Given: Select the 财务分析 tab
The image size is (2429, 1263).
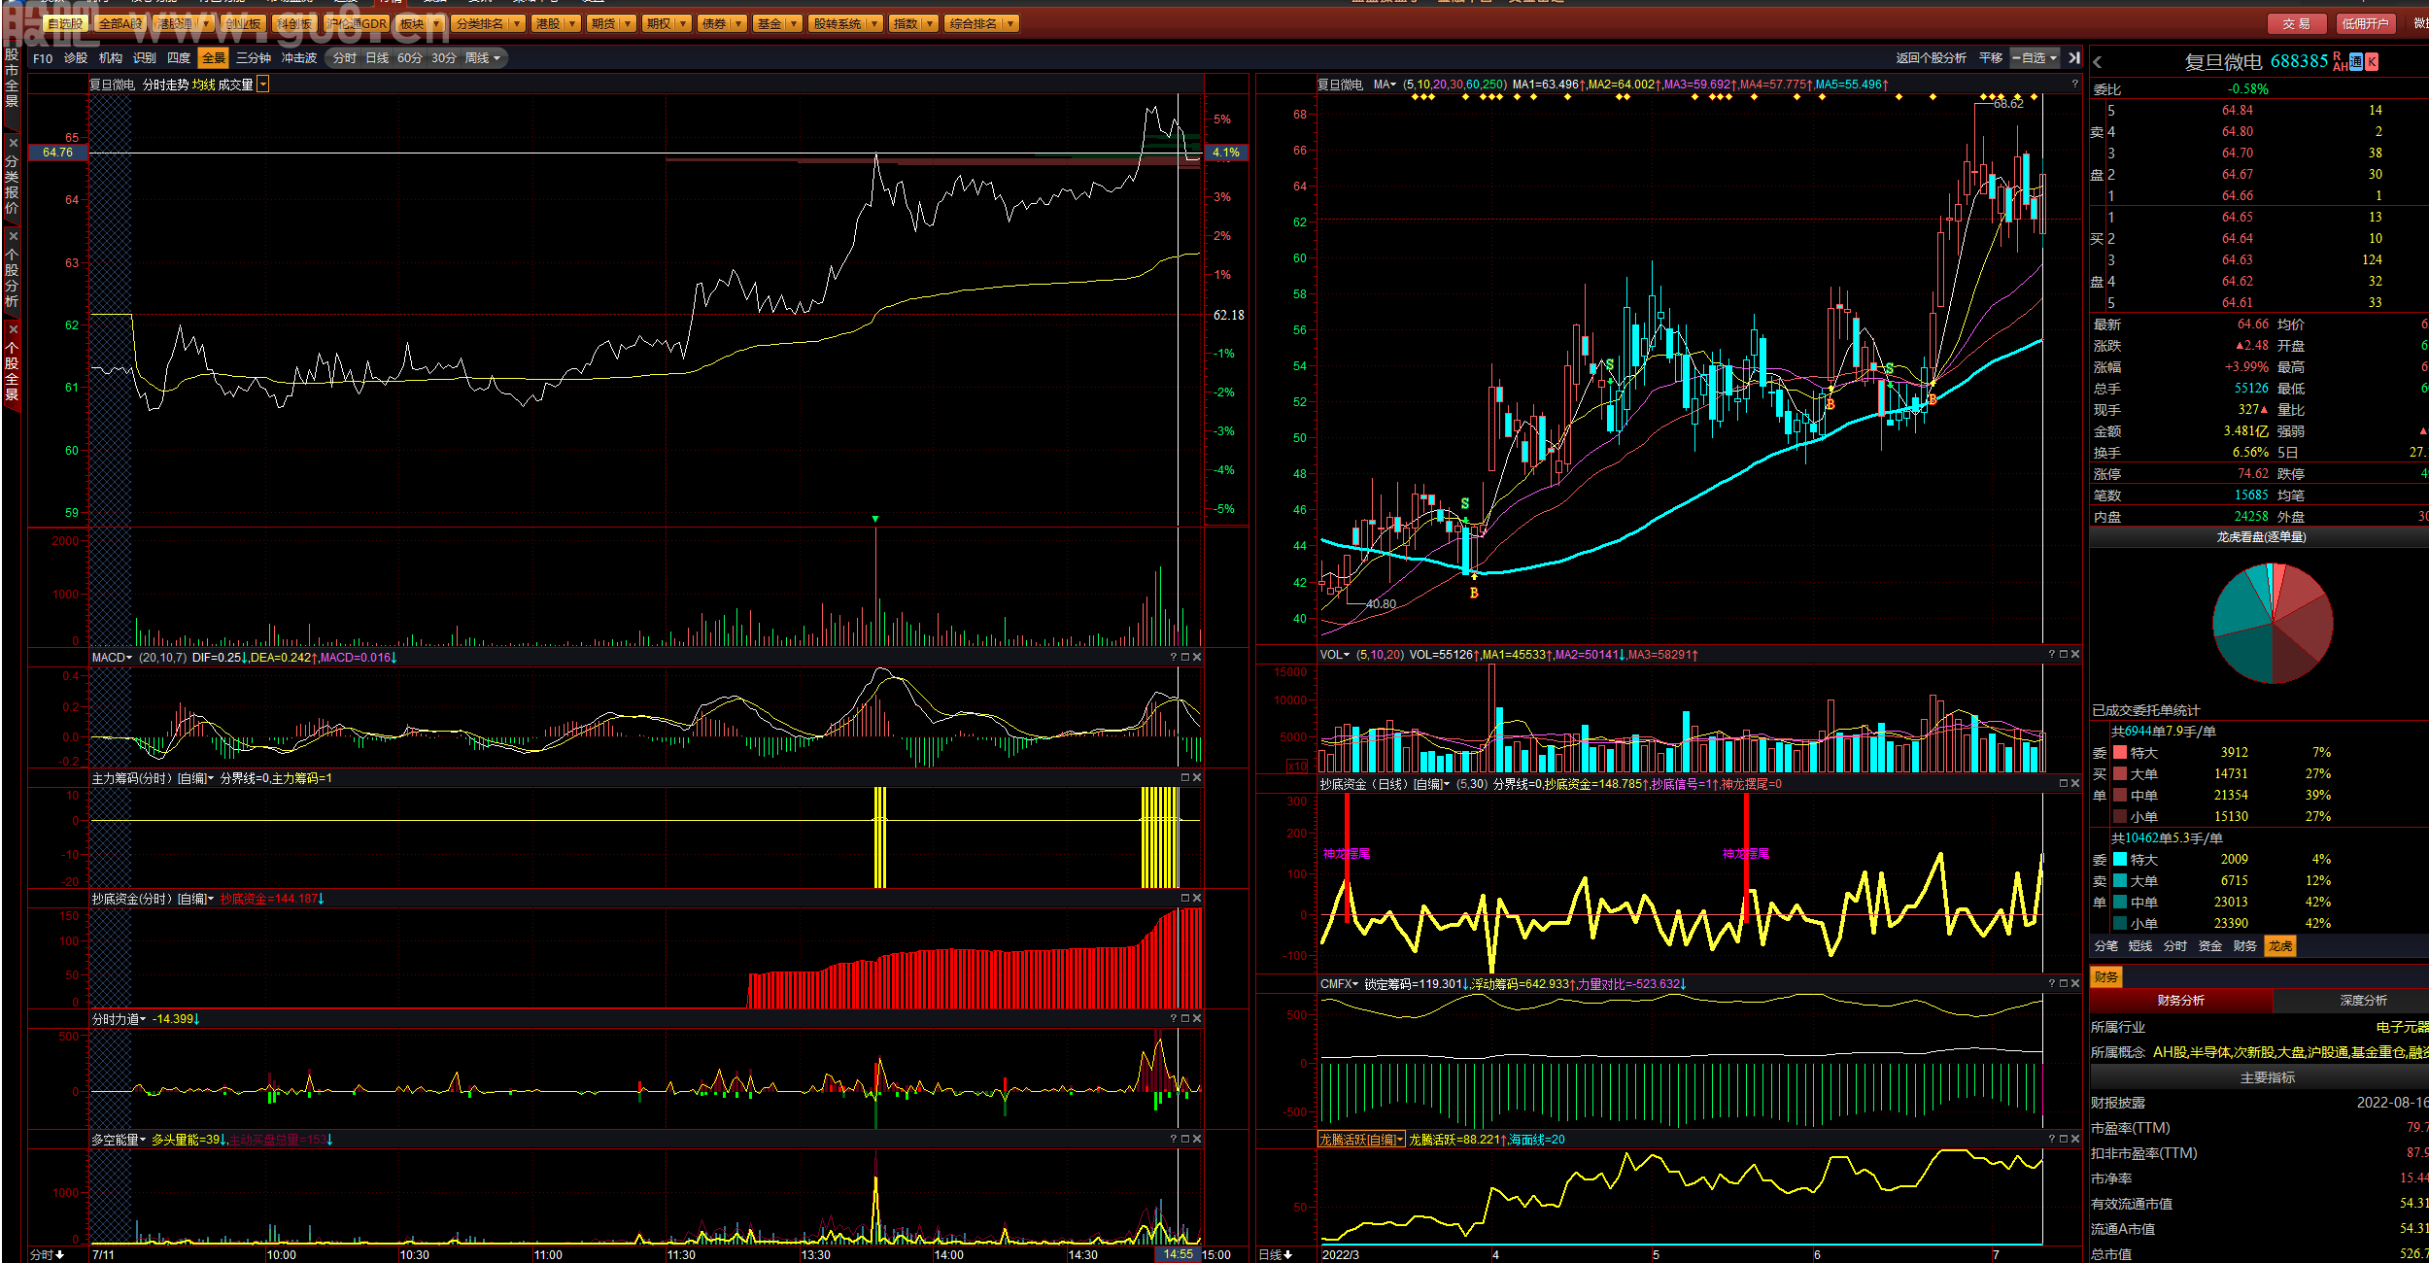Looking at the screenshot, I should (x=2180, y=1001).
